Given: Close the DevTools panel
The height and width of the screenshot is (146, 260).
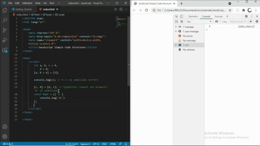Looking at the screenshot, I should [257, 16].
